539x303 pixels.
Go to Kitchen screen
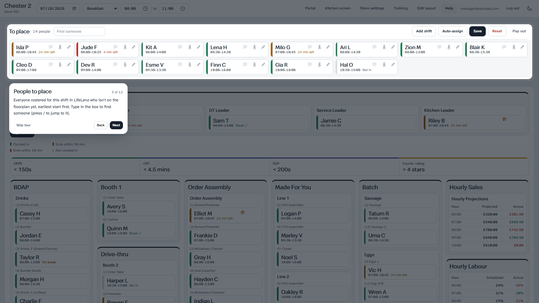click(x=338, y=8)
